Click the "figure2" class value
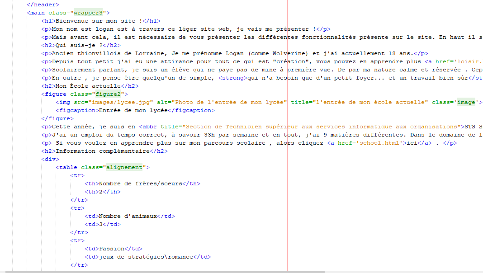Image resolution: width=483 pixels, height=273 pixels. click(x=109, y=94)
